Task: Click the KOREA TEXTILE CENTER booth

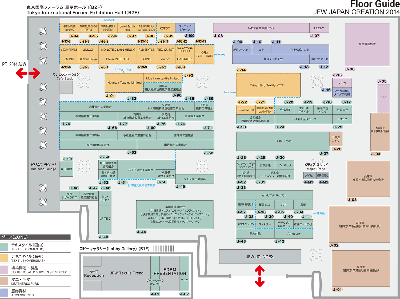Action: pos(204,54)
